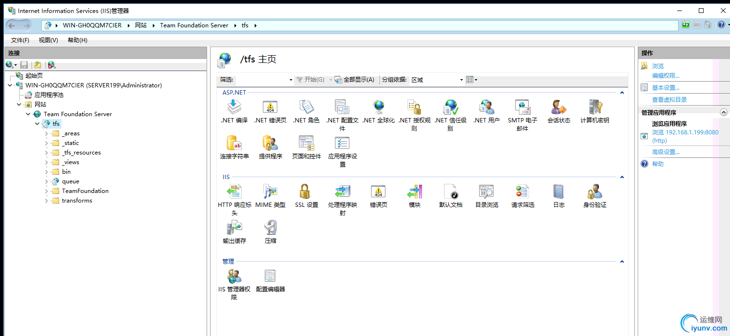Viewport: 730px width, 336px height.
Task: Click the 查看虚拟目录 link
Action: click(669, 100)
